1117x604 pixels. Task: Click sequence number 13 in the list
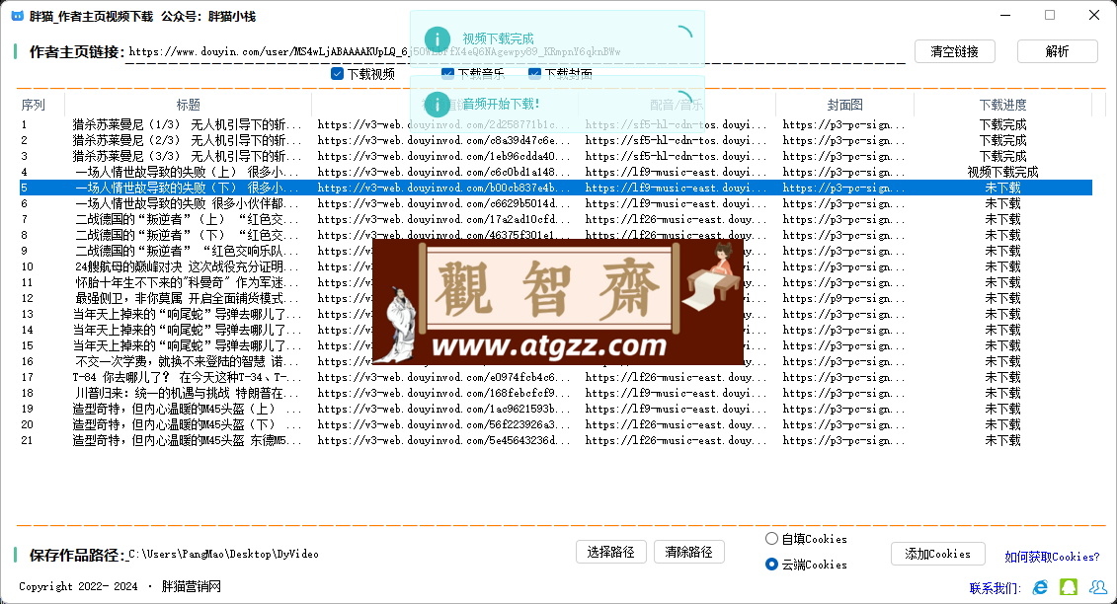pos(27,314)
